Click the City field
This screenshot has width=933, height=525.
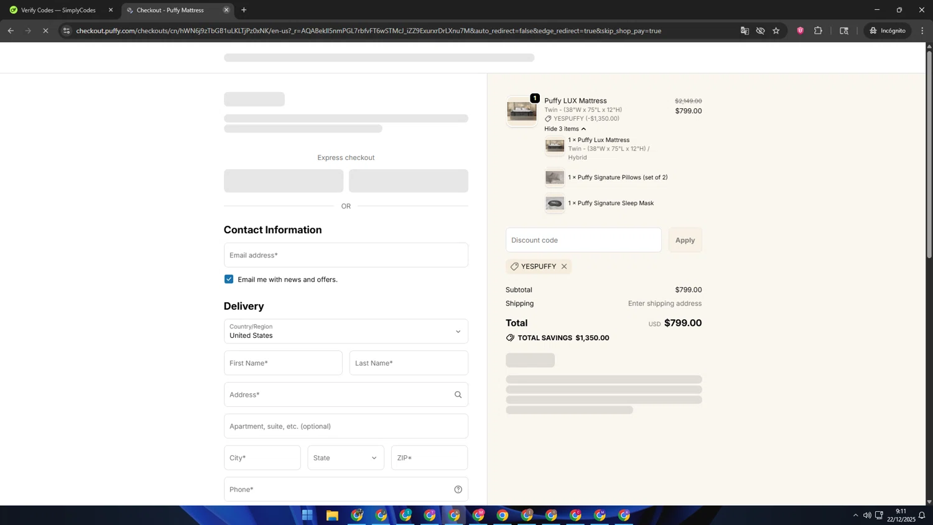click(x=262, y=458)
